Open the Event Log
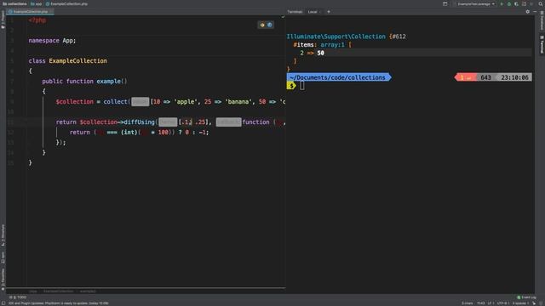The height and width of the screenshot is (306, 545). 526,297
